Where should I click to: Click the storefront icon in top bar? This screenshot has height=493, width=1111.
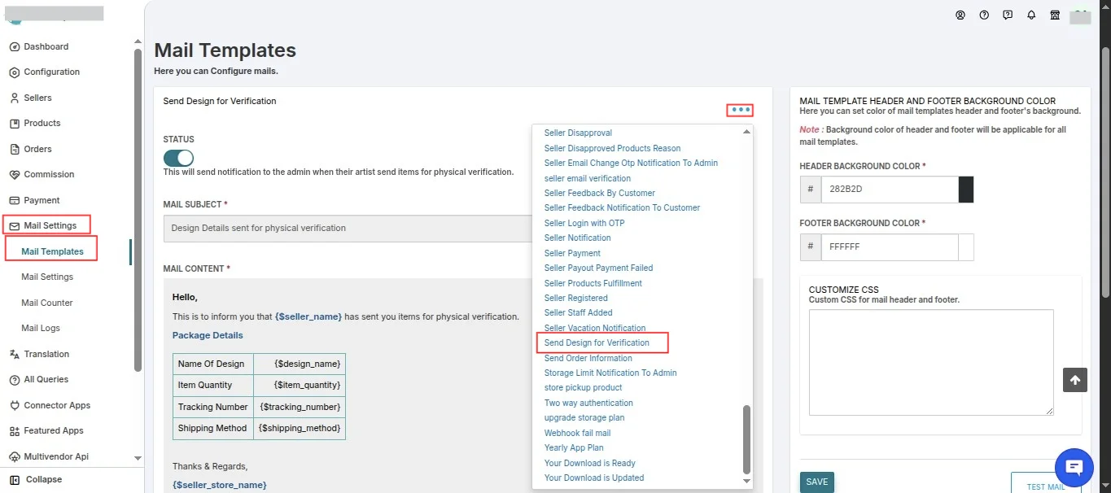click(1055, 15)
